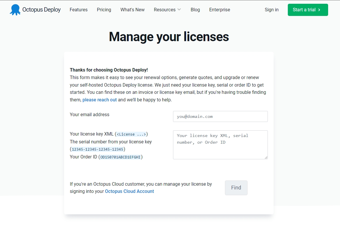Click the 'Thanks for choosing Octopus Deploy!' text

(109, 70)
